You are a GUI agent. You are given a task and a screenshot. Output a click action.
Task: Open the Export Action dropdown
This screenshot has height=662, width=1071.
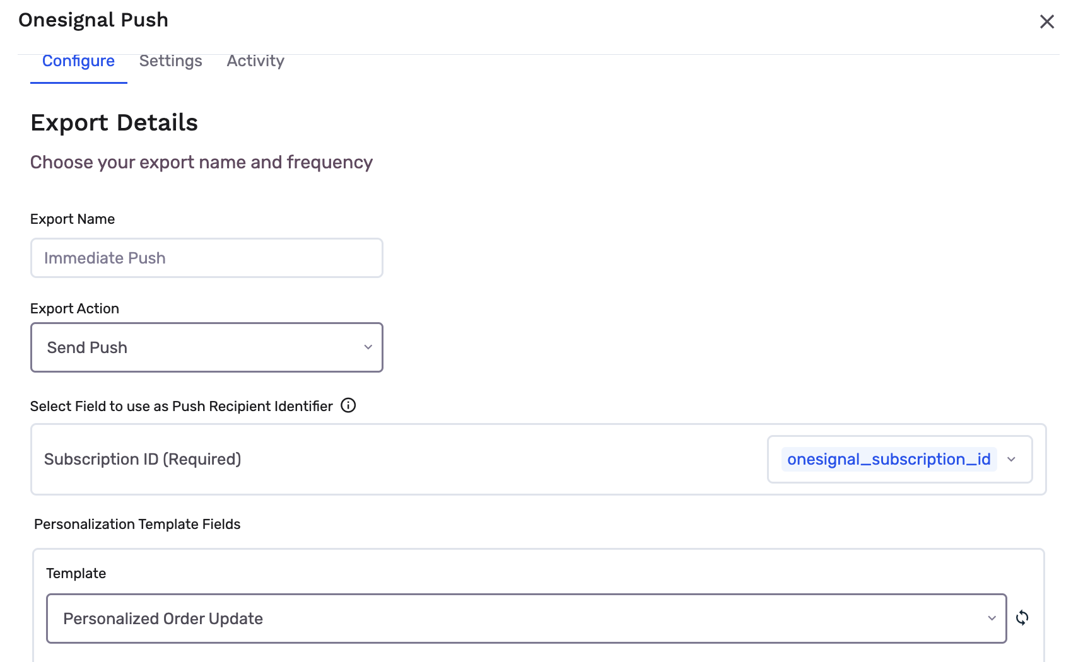point(206,347)
